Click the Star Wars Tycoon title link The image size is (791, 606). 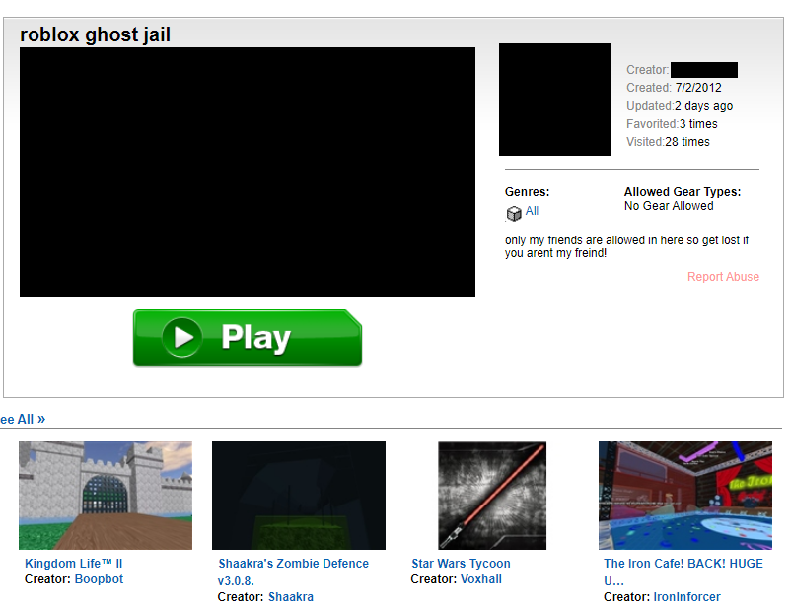tap(461, 564)
